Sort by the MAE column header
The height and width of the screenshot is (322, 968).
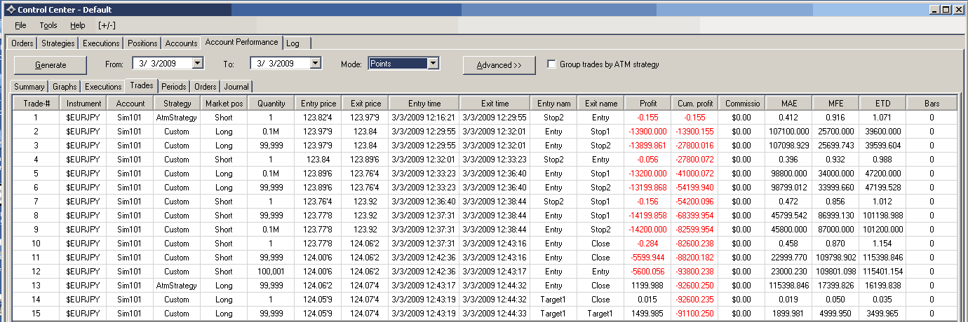788,104
